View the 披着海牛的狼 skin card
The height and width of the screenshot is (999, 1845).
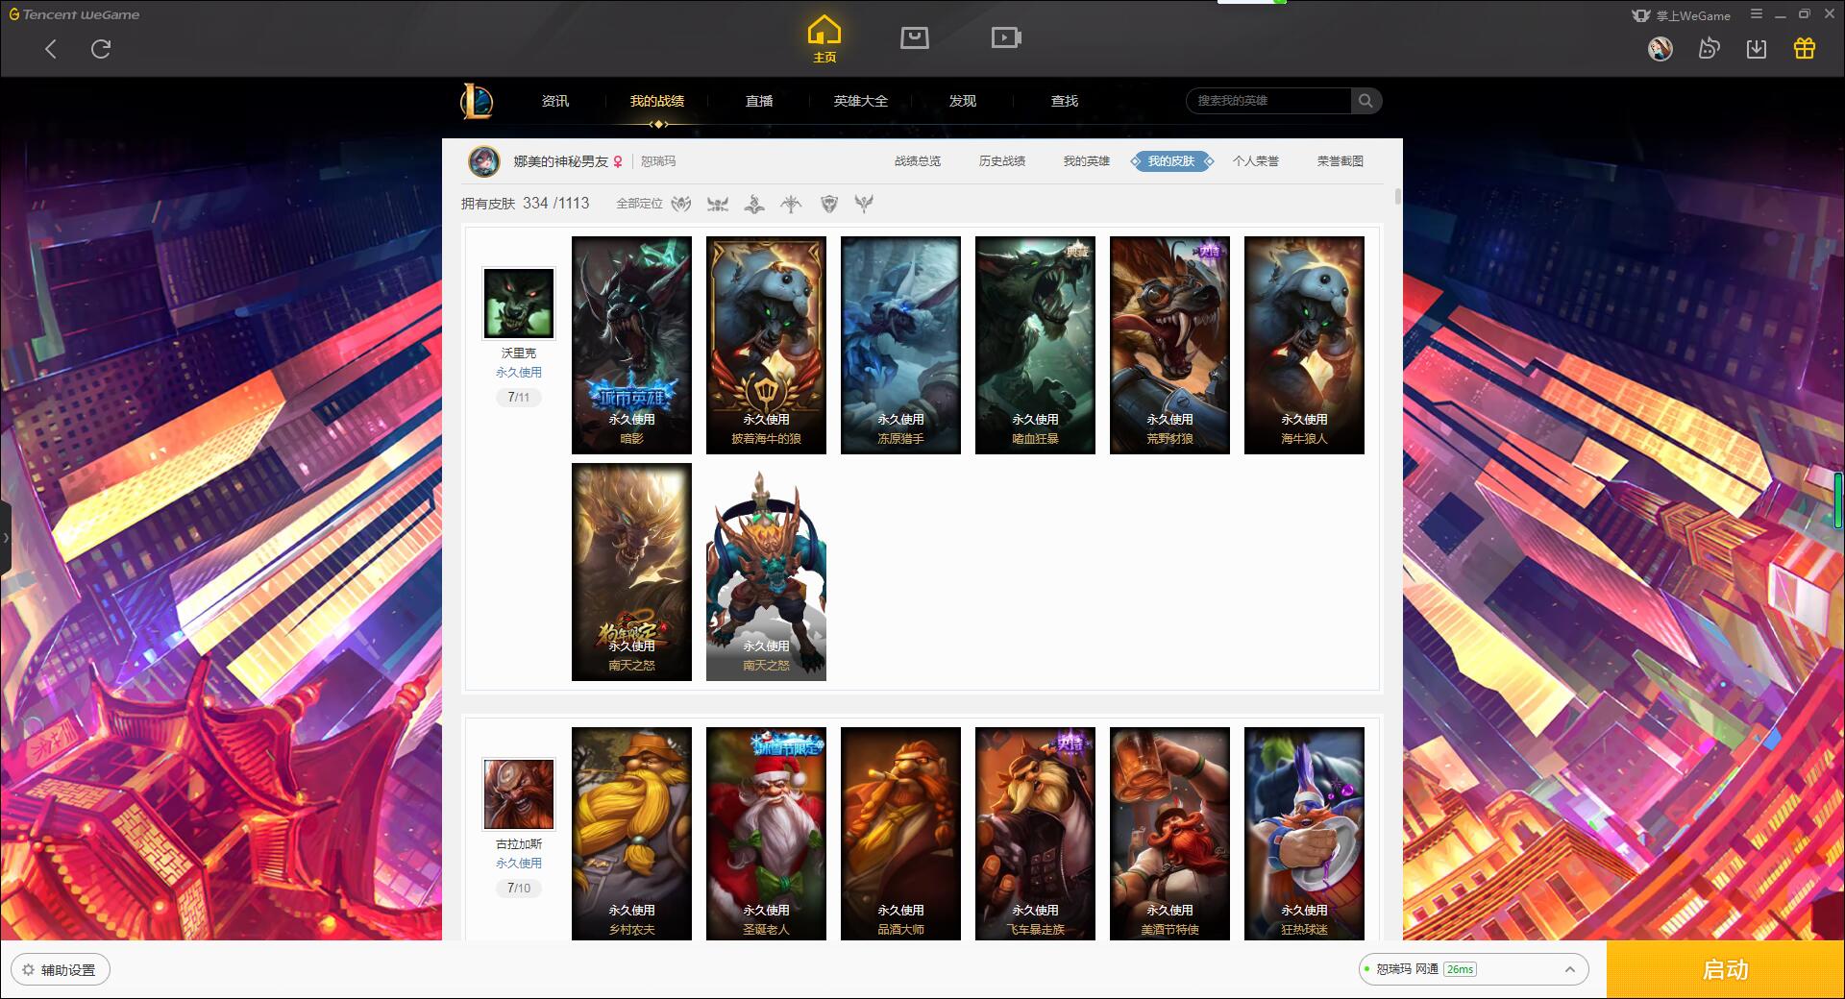[766, 345]
